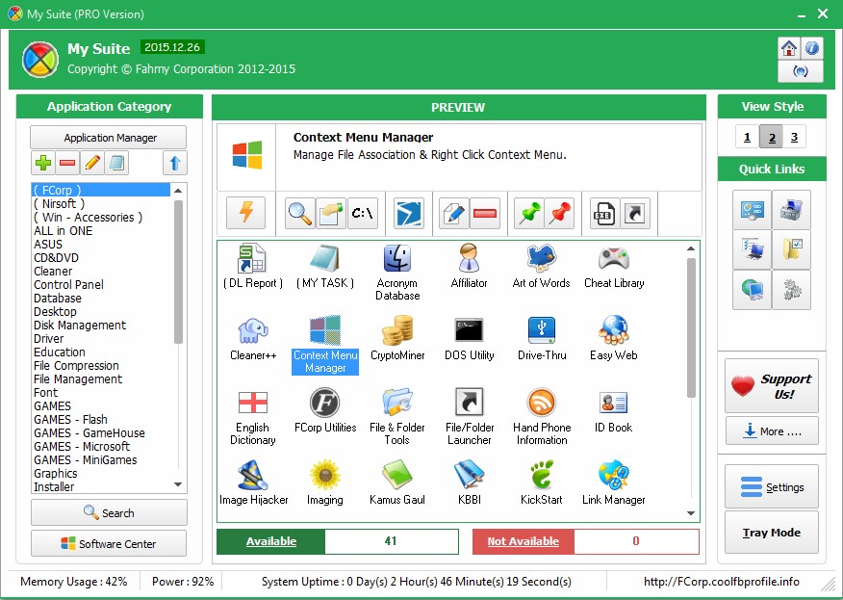Click the lightning bolt run icon

(x=246, y=213)
